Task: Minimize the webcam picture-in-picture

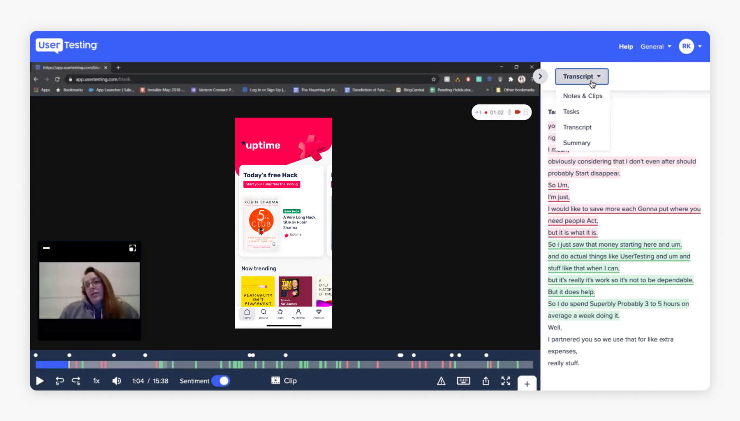Action: pos(46,248)
